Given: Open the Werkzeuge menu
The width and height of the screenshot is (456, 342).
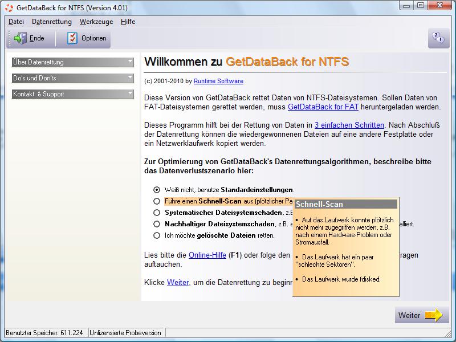Looking at the screenshot, I should coord(96,22).
